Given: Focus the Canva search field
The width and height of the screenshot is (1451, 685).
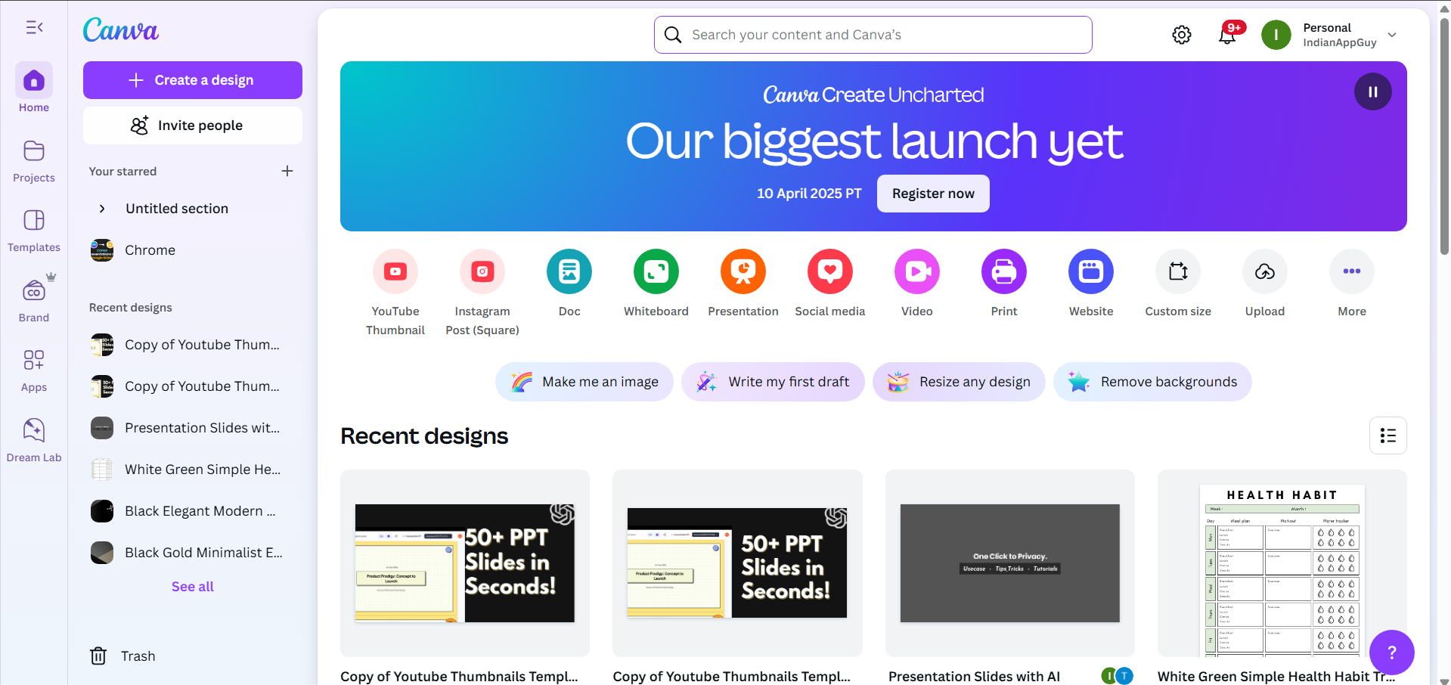Looking at the screenshot, I should point(873,35).
